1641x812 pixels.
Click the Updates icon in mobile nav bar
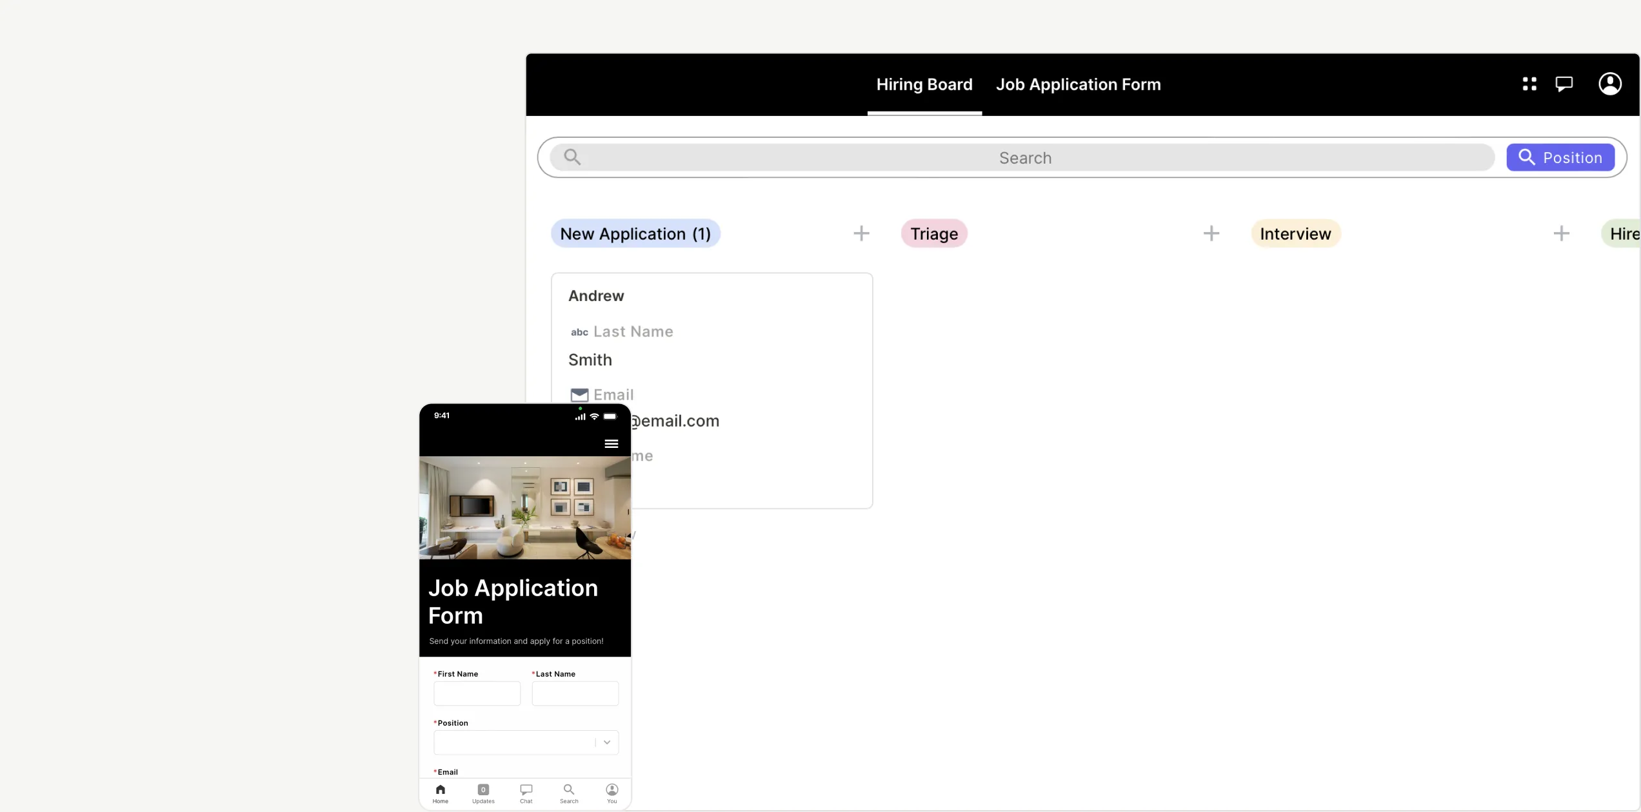tap(484, 791)
